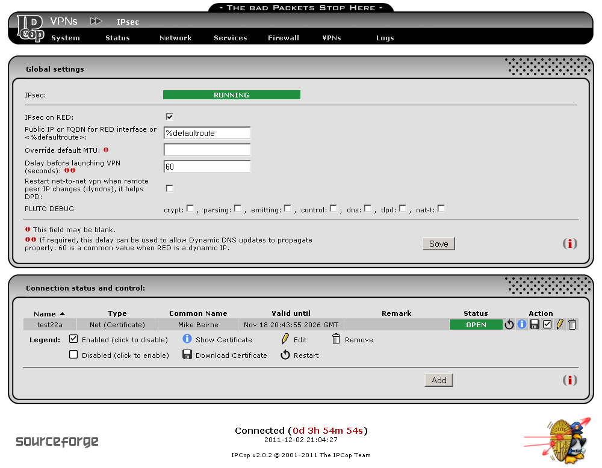Click the Common Name column header
The width and height of the screenshot is (602, 468).
click(198, 313)
